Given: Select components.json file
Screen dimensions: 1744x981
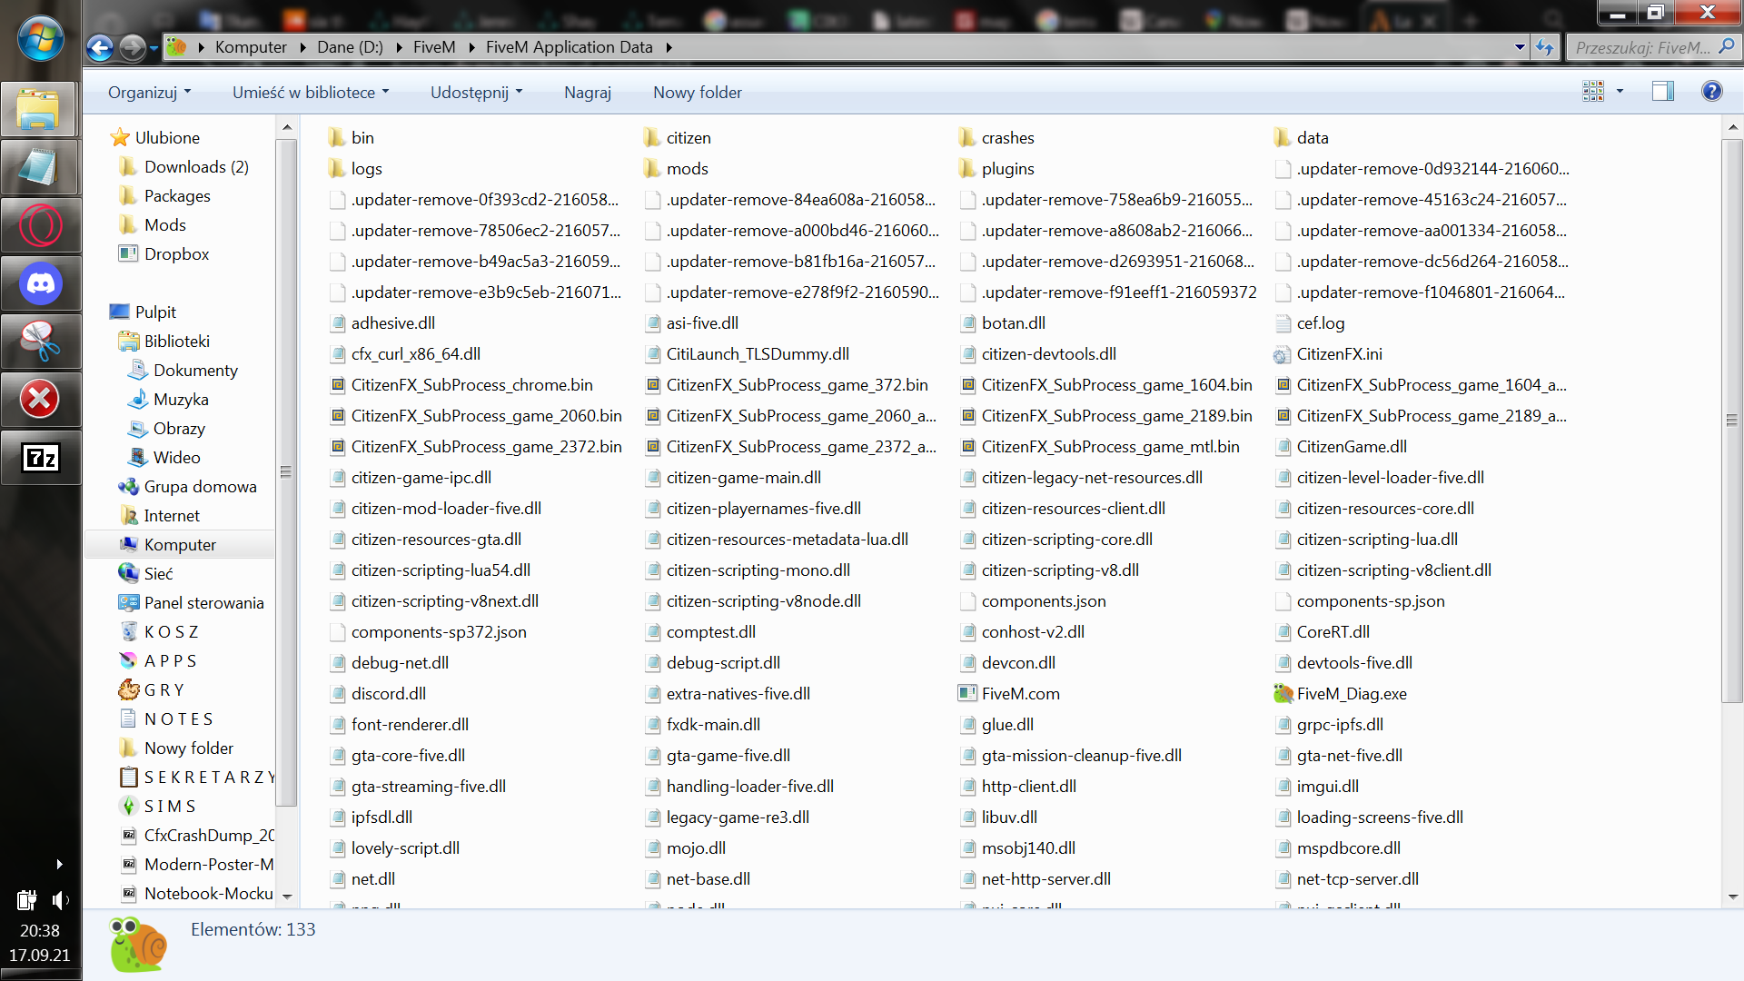Looking at the screenshot, I should 1034,601.
